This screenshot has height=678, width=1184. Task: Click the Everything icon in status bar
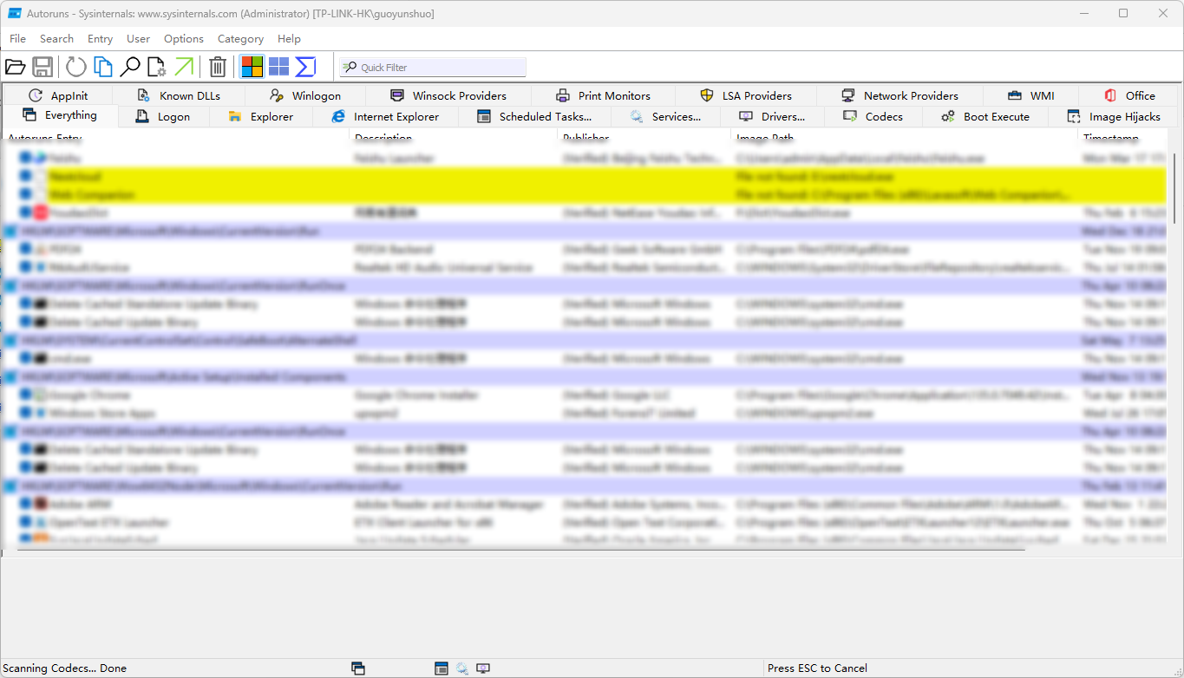click(x=358, y=668)
